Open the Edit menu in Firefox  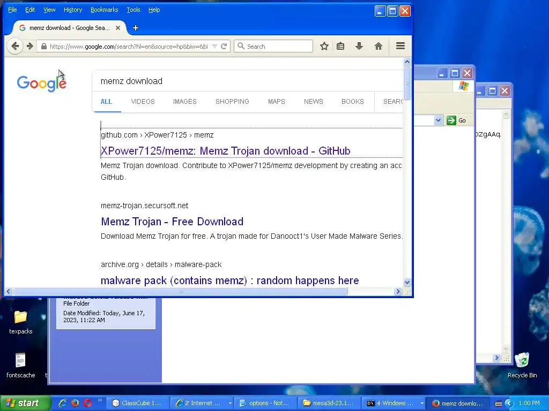tap(30, 10)
